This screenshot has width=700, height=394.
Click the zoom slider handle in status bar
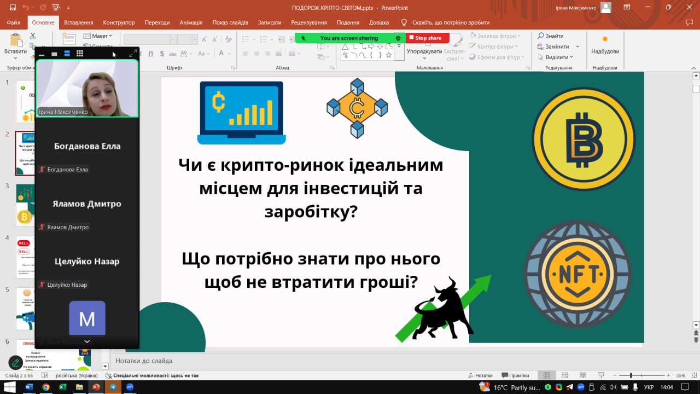[631, 375]
